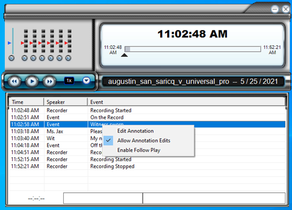
Task: Click the rewind playback button
Action: tap(15, 82)
